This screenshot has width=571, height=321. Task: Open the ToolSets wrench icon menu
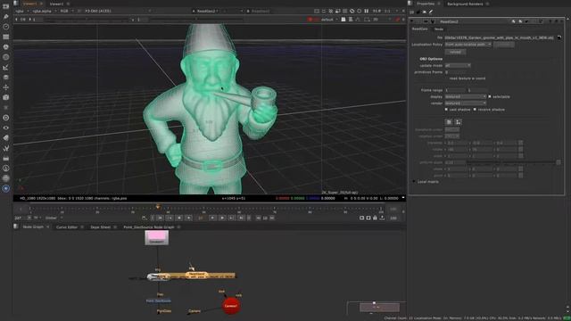pos(6,148)
